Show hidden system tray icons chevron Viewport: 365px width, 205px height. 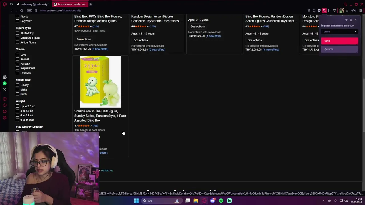coord(323,201)
